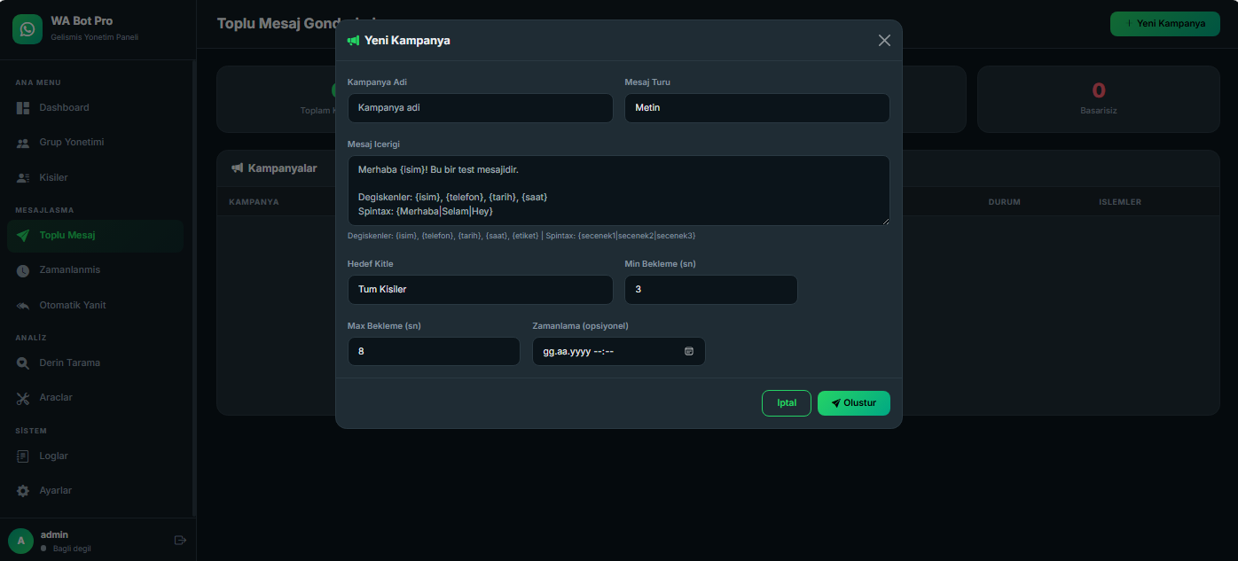The width and height of the screenshot is (1238, 561).
Task: Open Dashboard from sidebar menu
Action: pos(64,108)
